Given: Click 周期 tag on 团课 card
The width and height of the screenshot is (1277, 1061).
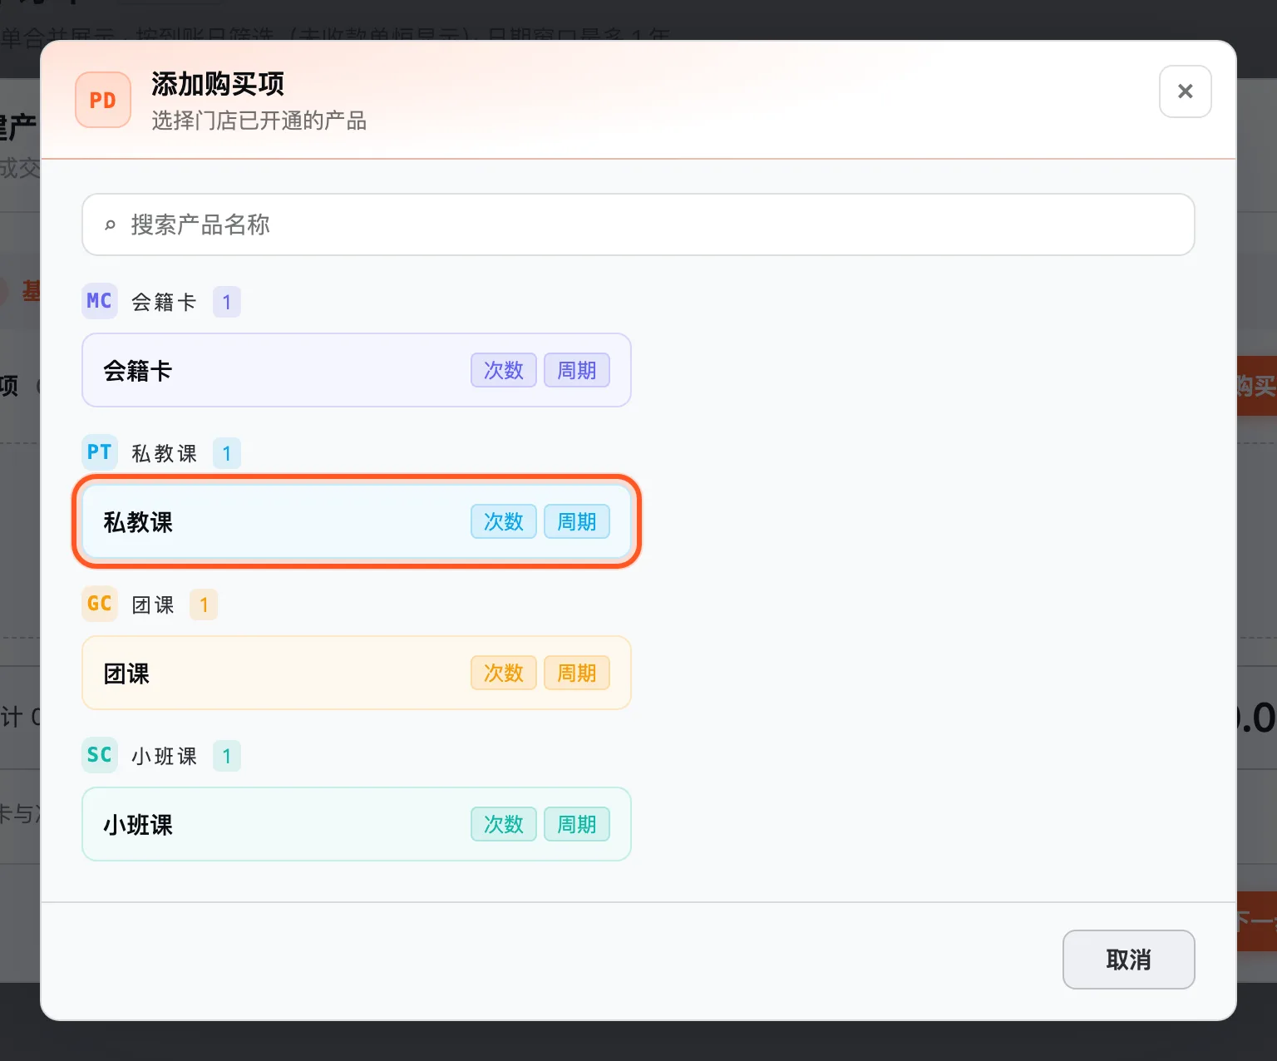Looking at the screenshot, I should (x=577, y=673).
